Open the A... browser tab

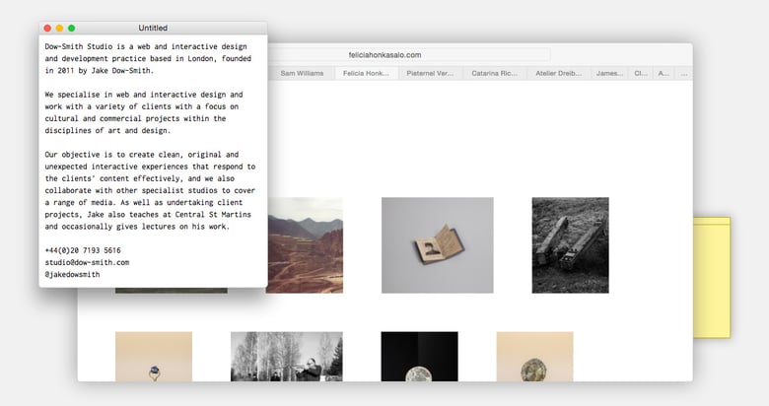pos(664,73)
